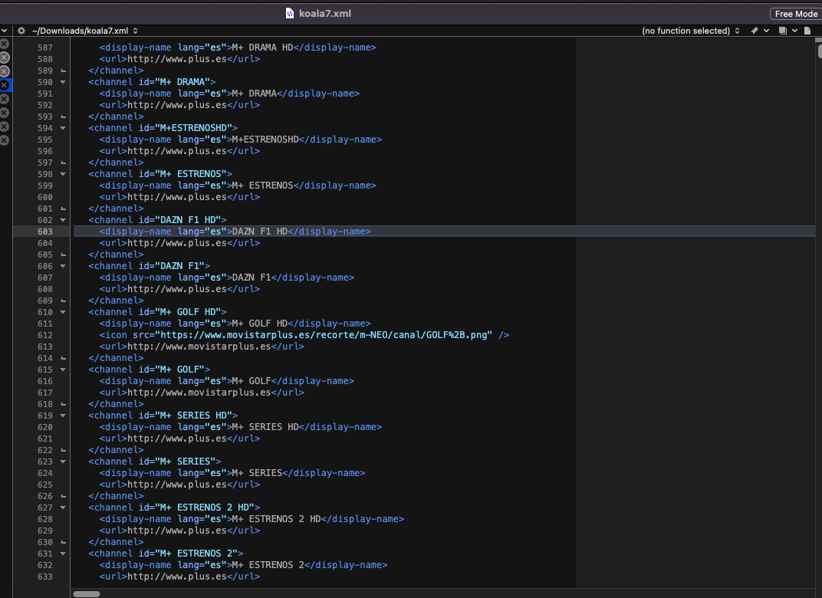Click the gear text options icon
Screen dimensions: 822x598
(21, 31)
